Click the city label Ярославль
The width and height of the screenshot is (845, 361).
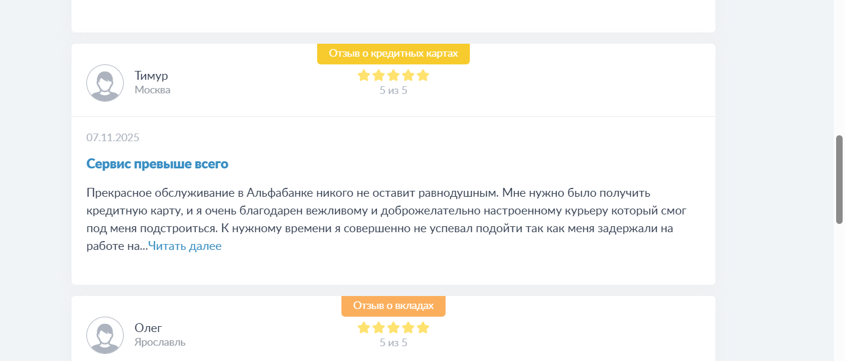160,342
